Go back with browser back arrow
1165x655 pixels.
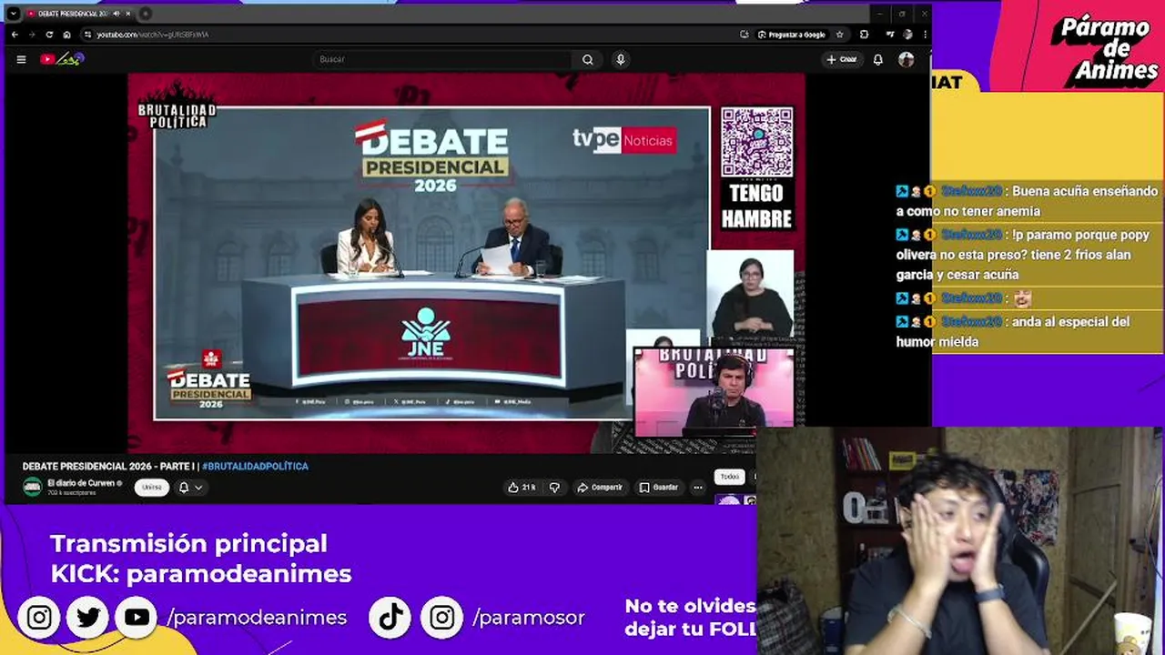(x=15, y=35)
